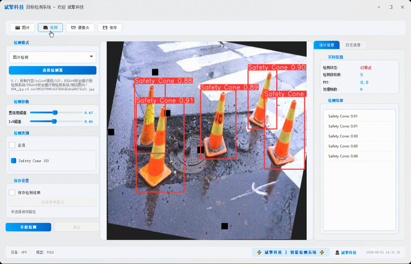Click the 实时信息 section heading
The image size is (411, 264).
[336, 57]
